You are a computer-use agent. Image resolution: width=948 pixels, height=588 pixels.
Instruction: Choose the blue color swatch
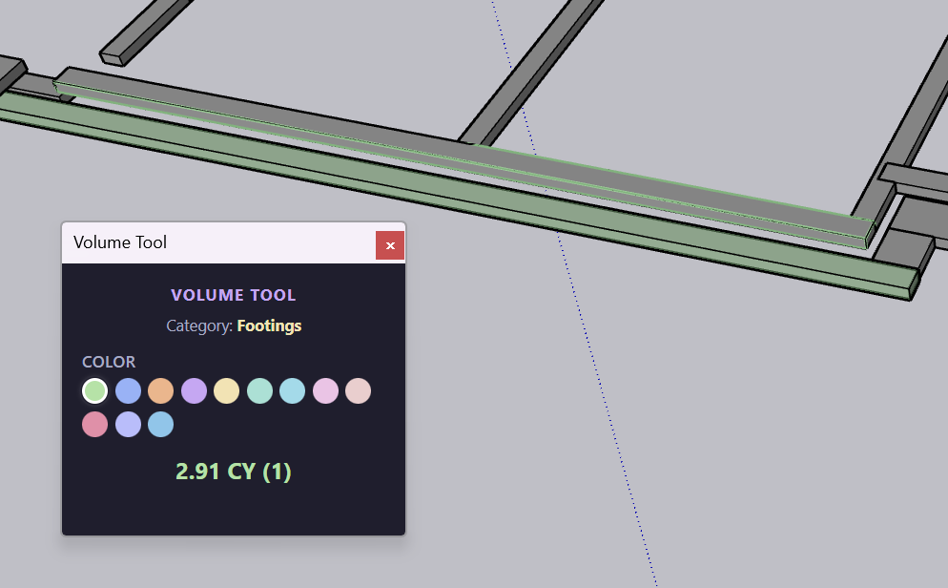128,390
